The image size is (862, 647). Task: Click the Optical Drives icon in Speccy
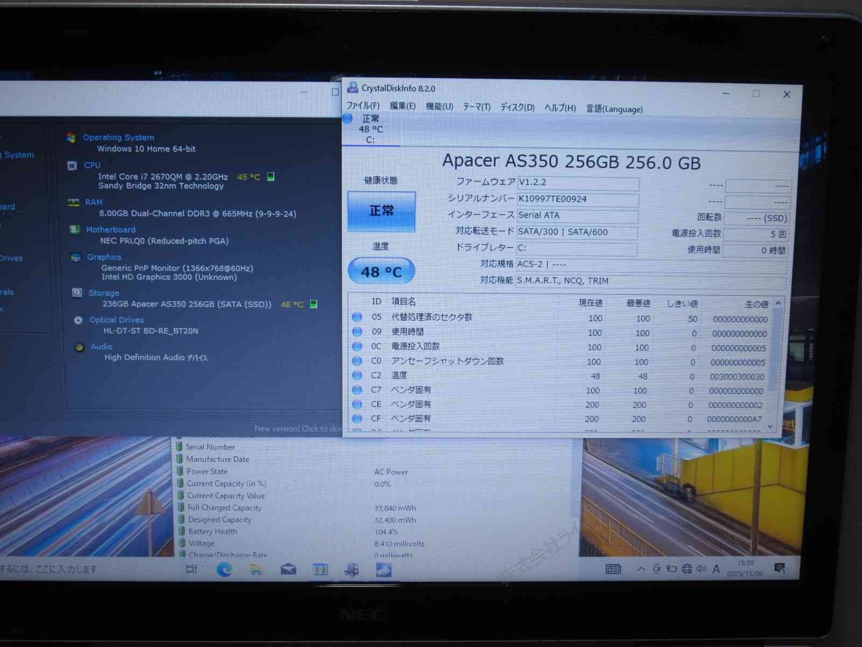(79, 320)
